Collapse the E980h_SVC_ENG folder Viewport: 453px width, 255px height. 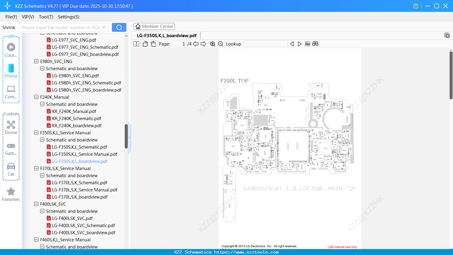pyautogui.click(x=36, y=61)
